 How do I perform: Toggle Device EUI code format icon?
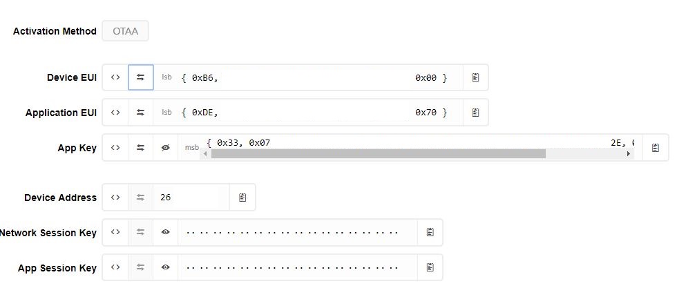tap(115, 77)
